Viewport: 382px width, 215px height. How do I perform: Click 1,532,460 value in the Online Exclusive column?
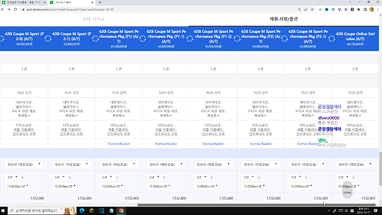(x=368, y=198)
